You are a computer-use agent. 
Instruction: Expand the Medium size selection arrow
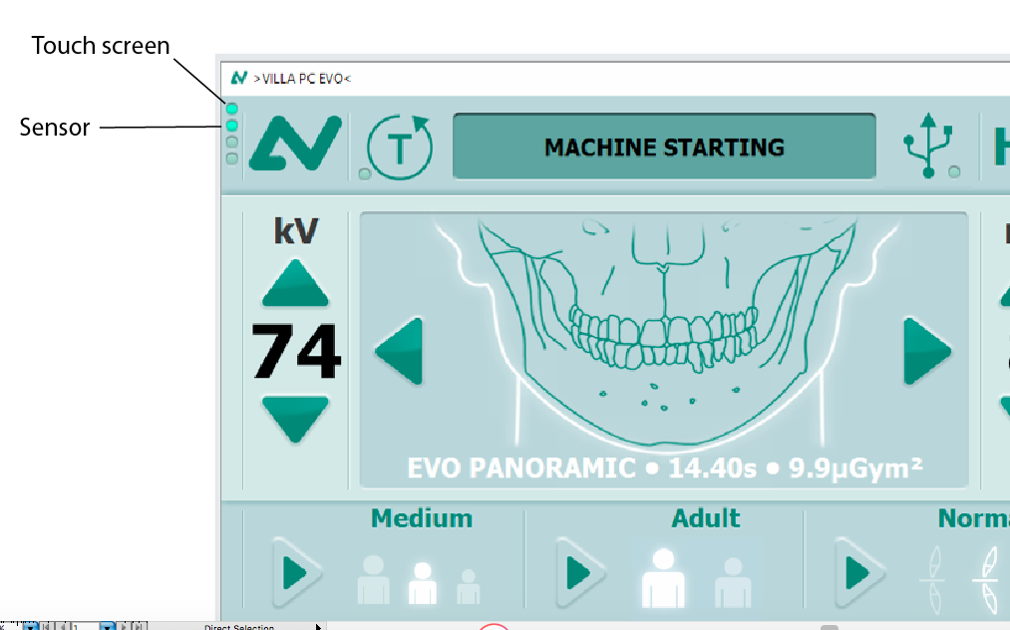point(295,573)
